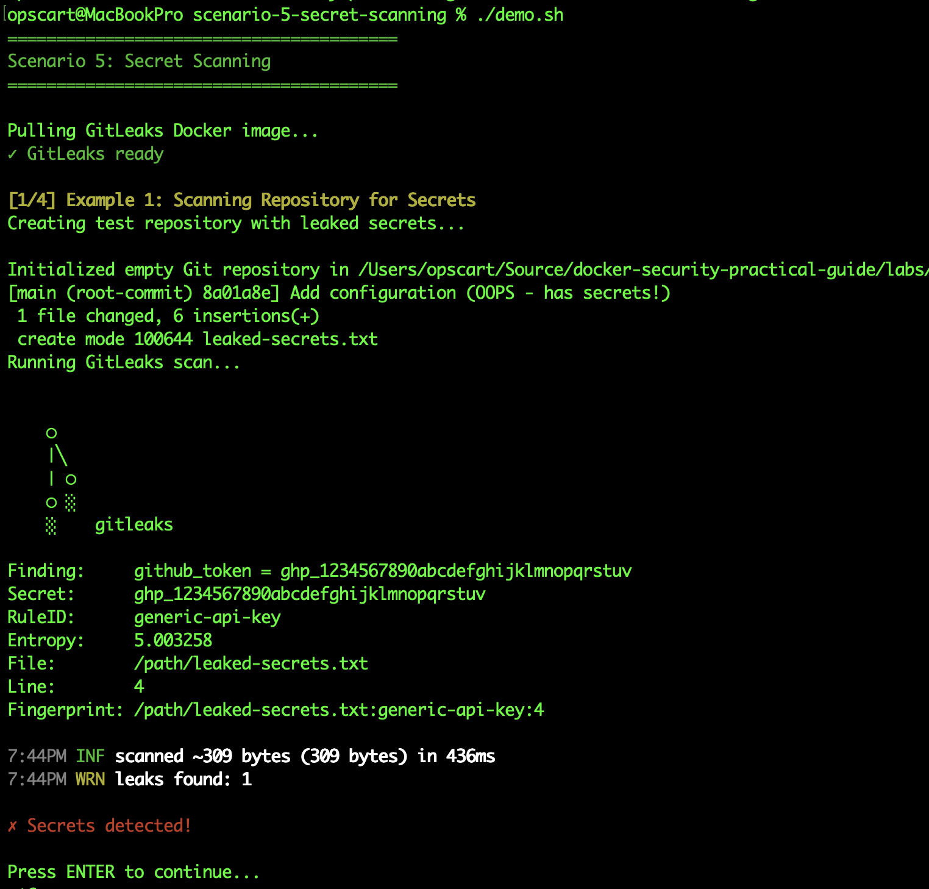
Task: Click the 'leaks found: 1' message
Action: click(183, 779)
